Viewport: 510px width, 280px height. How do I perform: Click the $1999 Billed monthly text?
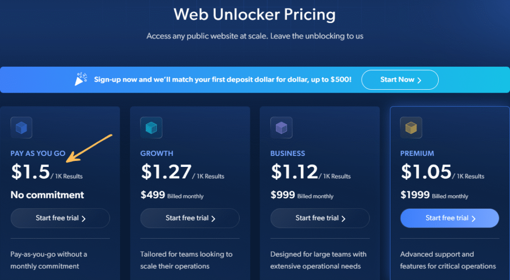[x=434, y=195]
